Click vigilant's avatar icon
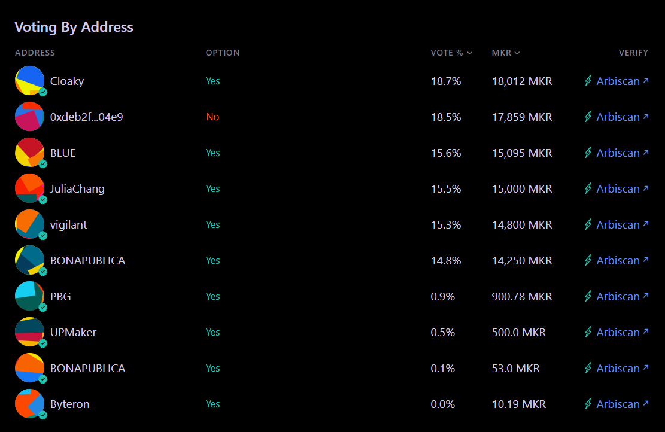Image resolution: width=665 pixels, height=432 pixels. 29,224
